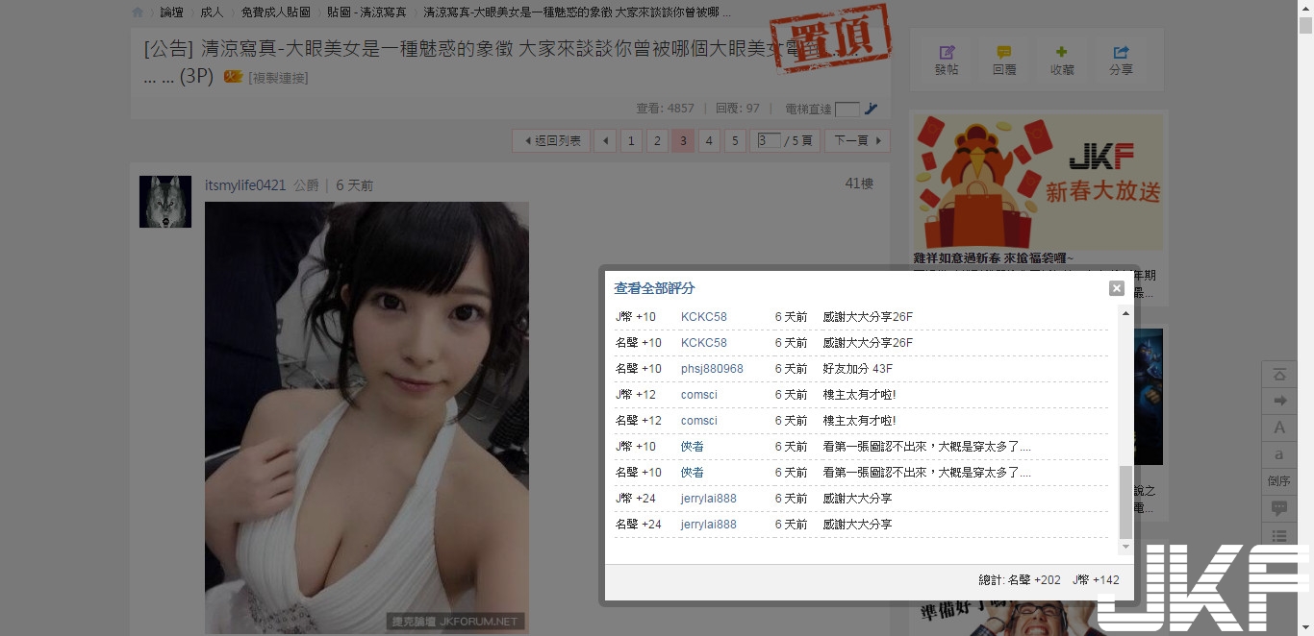Image resolution: width=1314 pixels, height=636 pixels.
Task: Add thread to favorites with 收藏
Action: [1062, 60]
